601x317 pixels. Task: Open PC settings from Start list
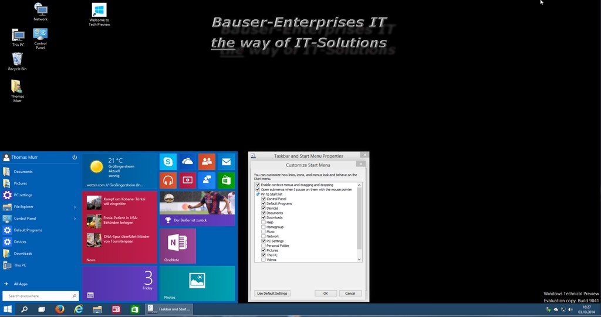tap(23, 195)
